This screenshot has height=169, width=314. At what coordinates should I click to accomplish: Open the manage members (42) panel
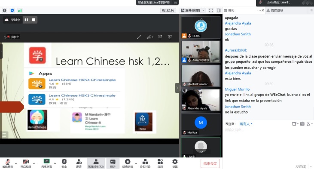pos(96,163)
